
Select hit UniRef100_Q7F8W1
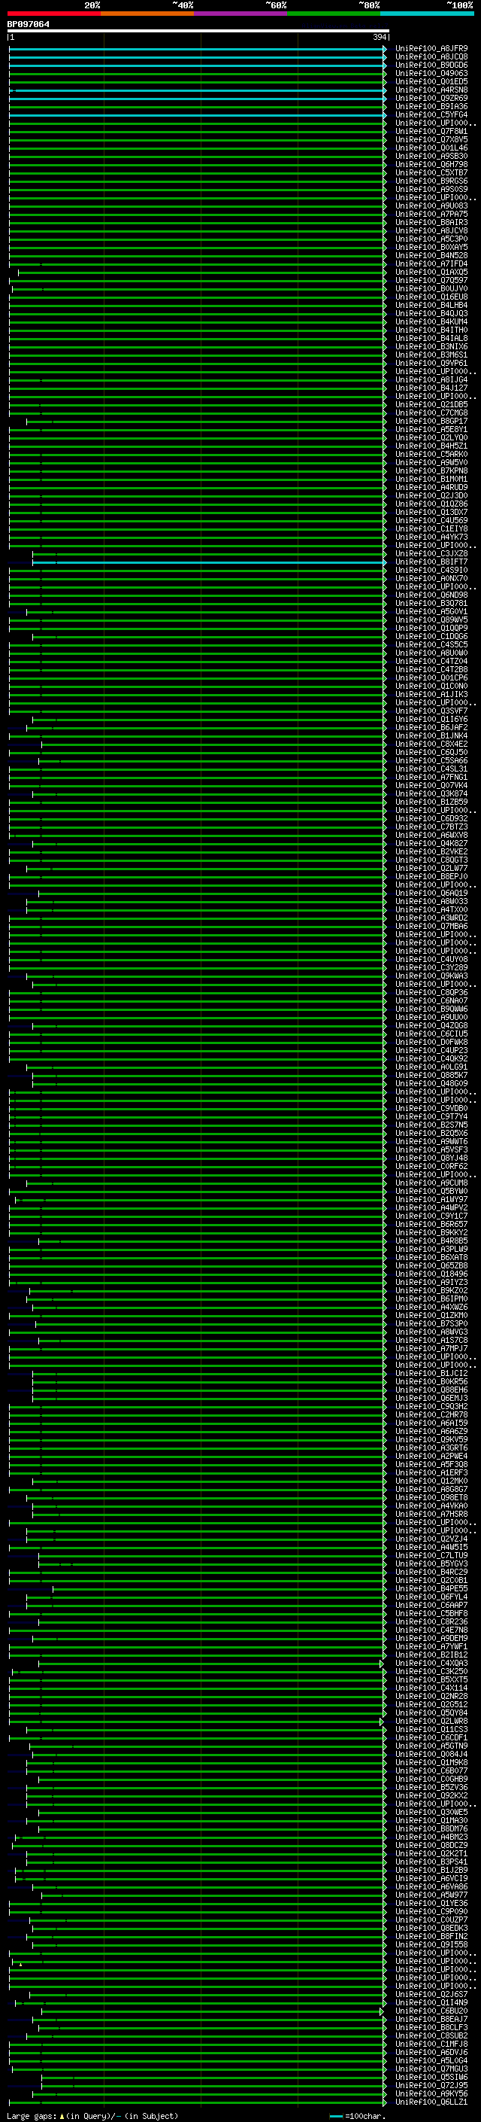[431, 131]
